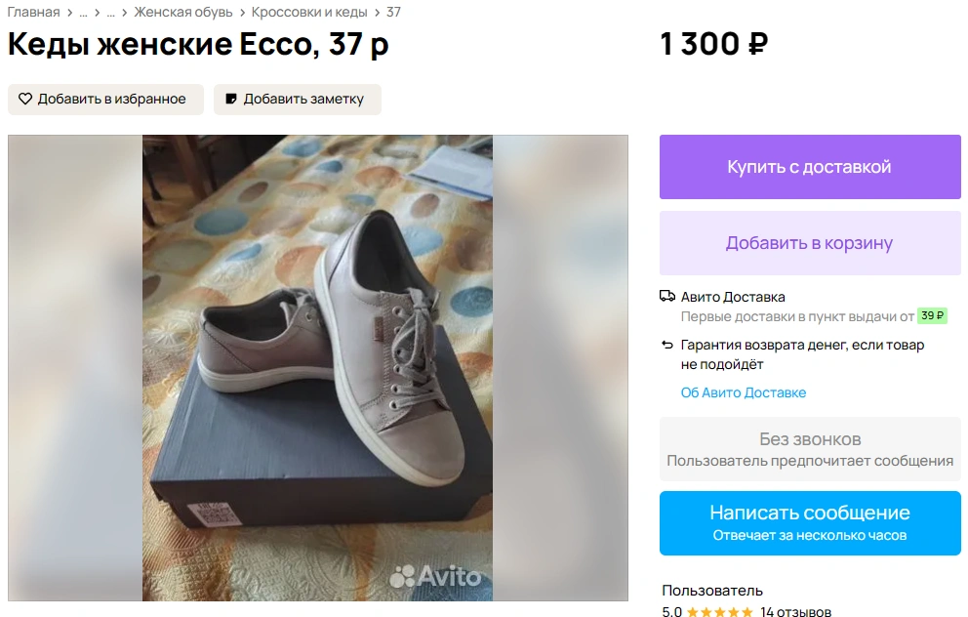Open the Ecco sneakers product photo
Viewport: 968px width, 617px height.
point(317,367)
